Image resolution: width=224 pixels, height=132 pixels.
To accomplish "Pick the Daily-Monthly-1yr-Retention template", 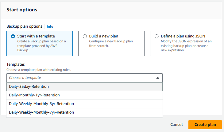I will [84, 95].
